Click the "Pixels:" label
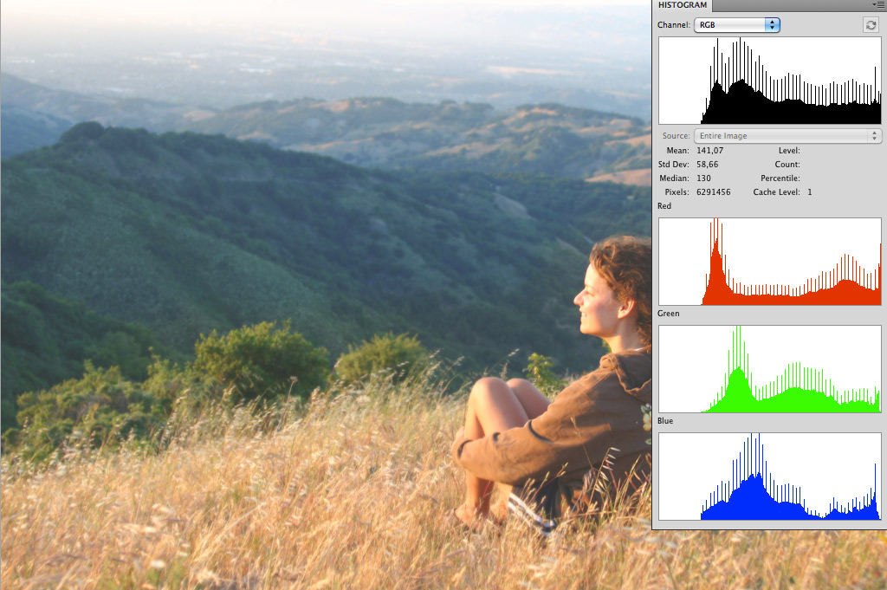 [x=677, y=192]
